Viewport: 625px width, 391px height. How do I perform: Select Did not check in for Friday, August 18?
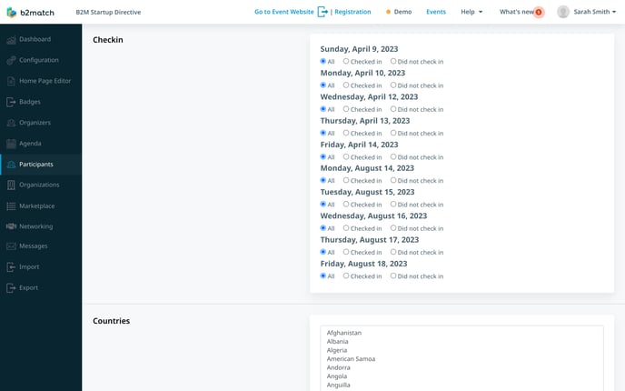tap(393, 276)
